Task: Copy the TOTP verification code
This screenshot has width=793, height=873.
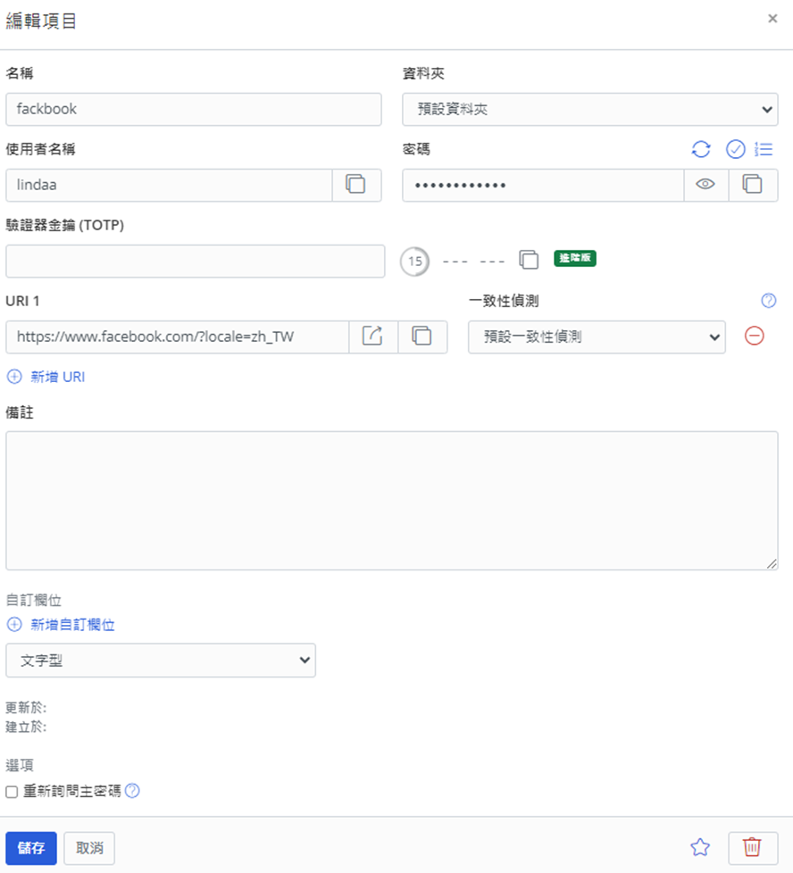Action: 529,260
